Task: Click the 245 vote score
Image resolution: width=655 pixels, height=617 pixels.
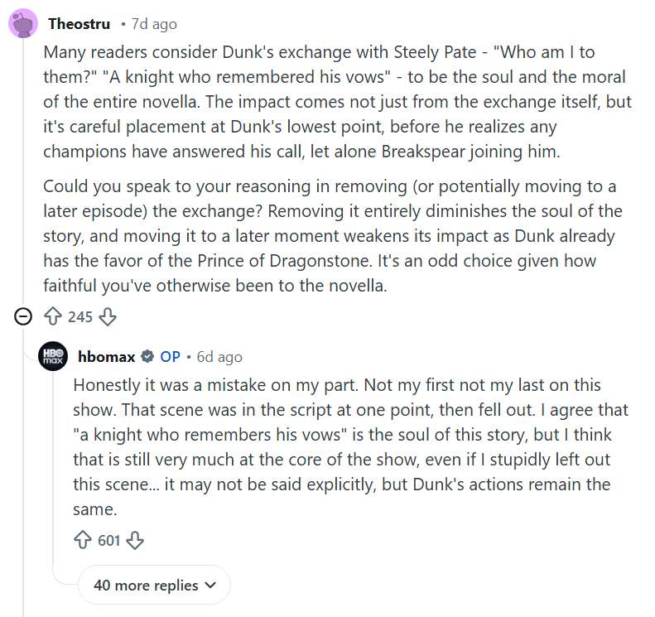Action: (x=80, y=316)
